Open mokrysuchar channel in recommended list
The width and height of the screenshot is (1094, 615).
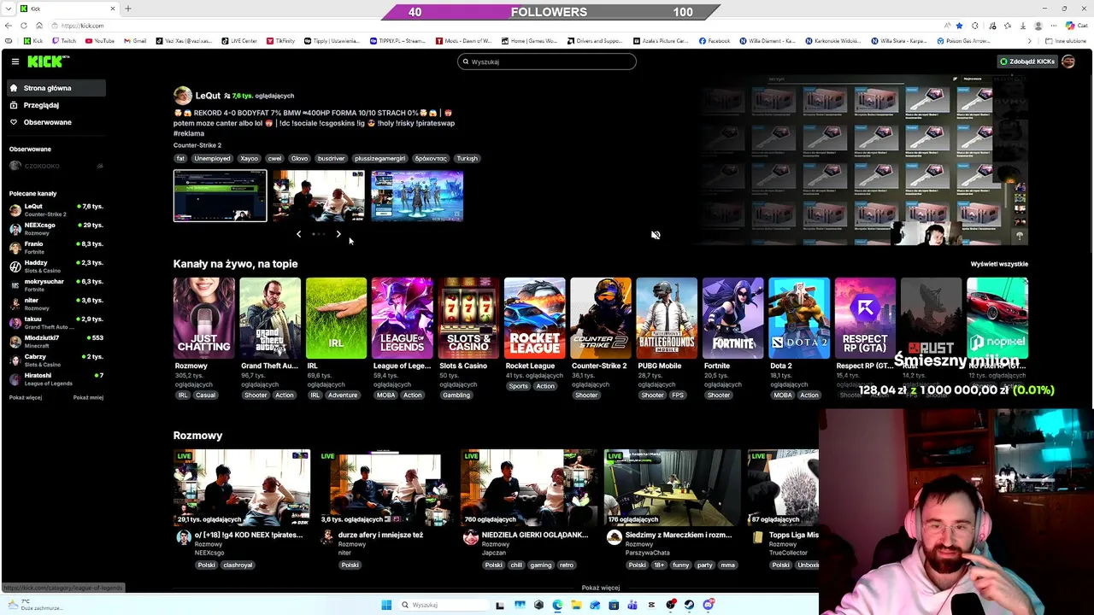(56, 284)
